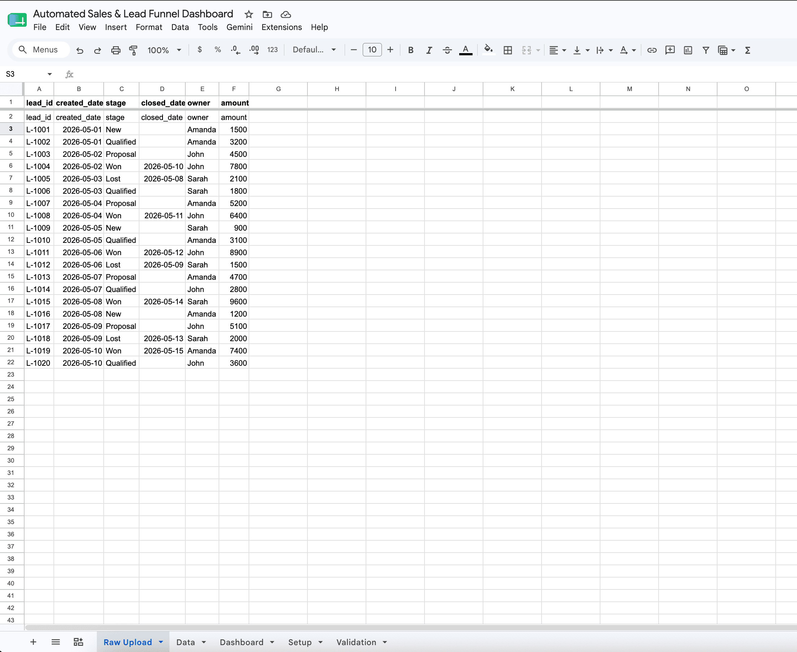Check the cloud document status icon

(286, 14)
